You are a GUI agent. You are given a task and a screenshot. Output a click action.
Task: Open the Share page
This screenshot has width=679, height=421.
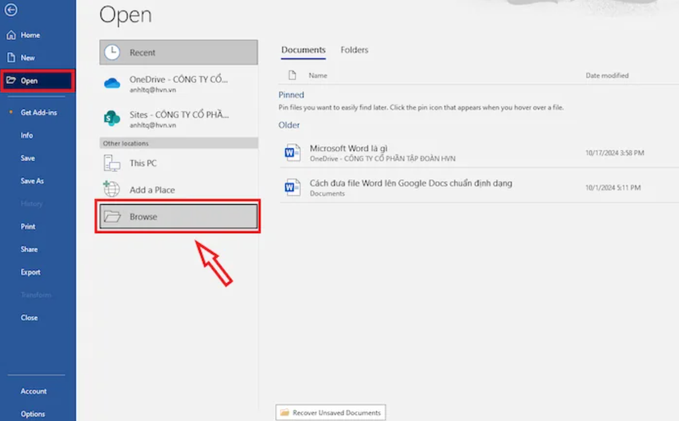(29, 250)
